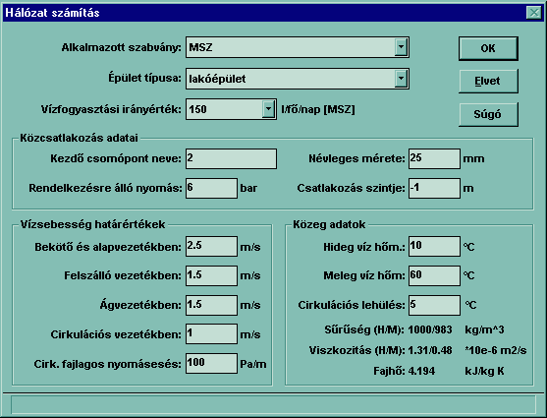Click the Bekötő és alapvezetékben speed field
Image resolution: width=547 pixels, height=418 pixels.
(x=211, y=247)
